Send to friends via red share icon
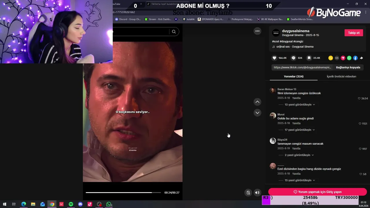This screenshot has height=208, width=370. [343, 58]
